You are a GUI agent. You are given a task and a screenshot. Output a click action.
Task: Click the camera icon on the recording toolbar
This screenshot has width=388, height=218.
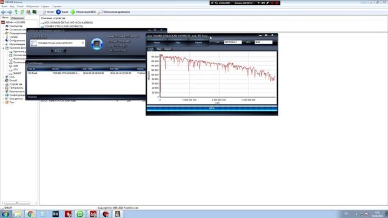click(263, 3)
